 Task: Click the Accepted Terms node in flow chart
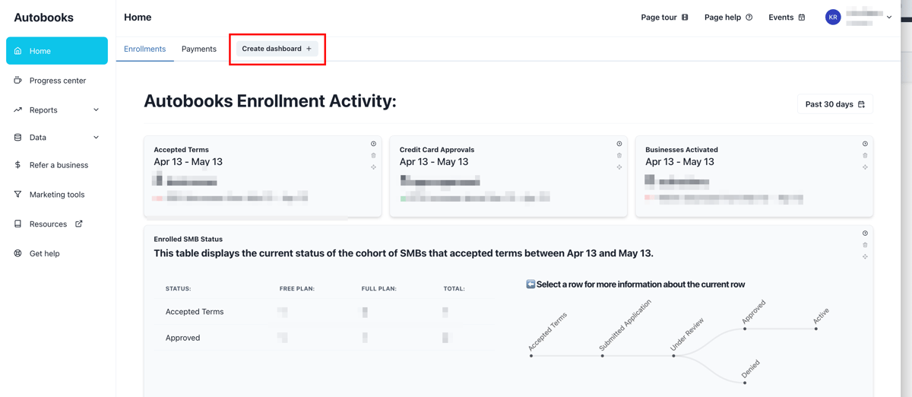pos(531,355)
